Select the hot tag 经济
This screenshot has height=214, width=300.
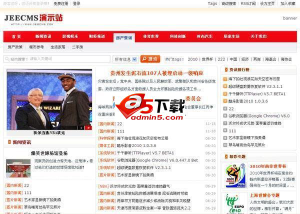click(245, 59)
